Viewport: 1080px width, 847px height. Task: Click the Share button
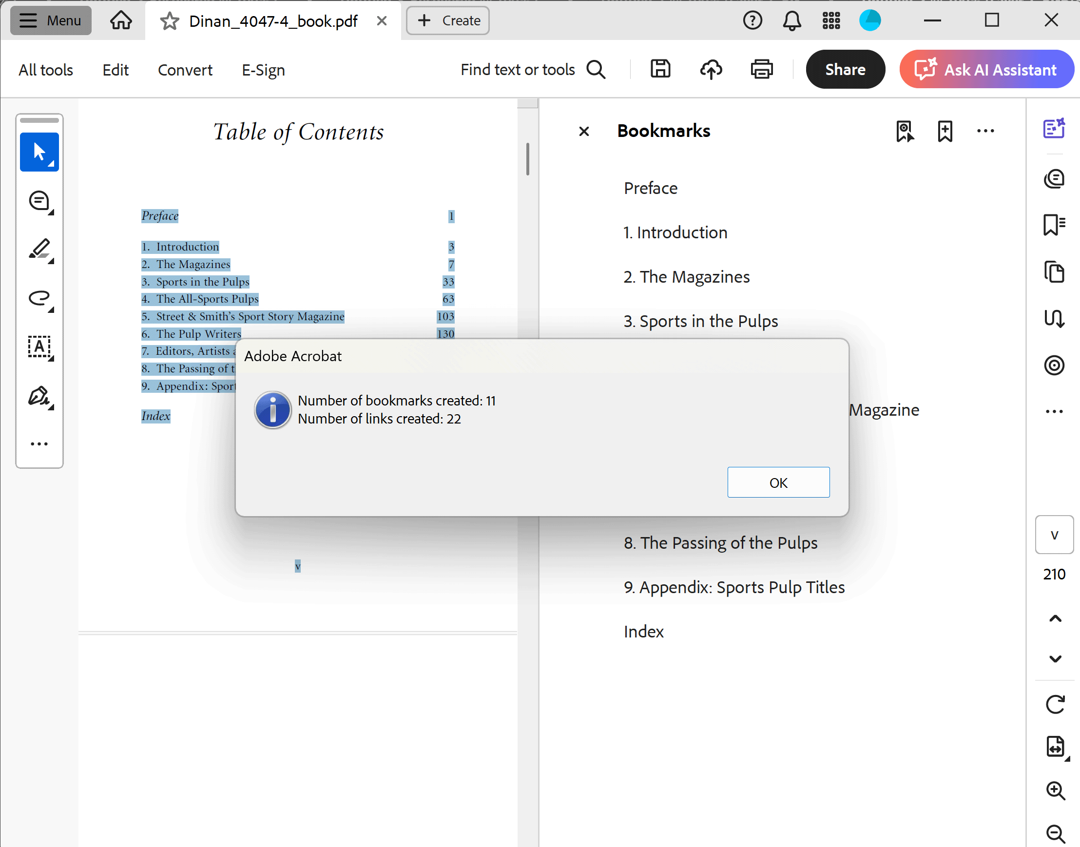click(846, 69)
